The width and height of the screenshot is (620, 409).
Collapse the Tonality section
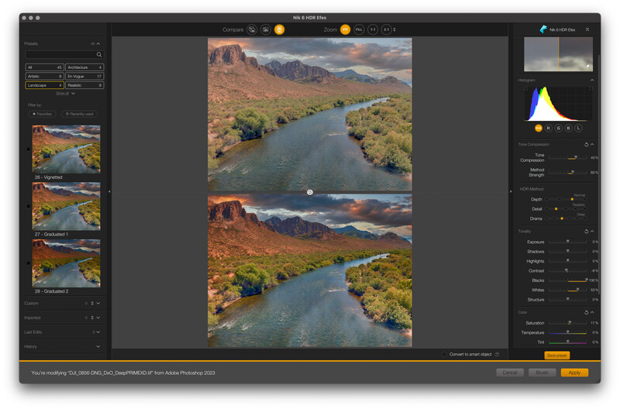pos(592,232)
